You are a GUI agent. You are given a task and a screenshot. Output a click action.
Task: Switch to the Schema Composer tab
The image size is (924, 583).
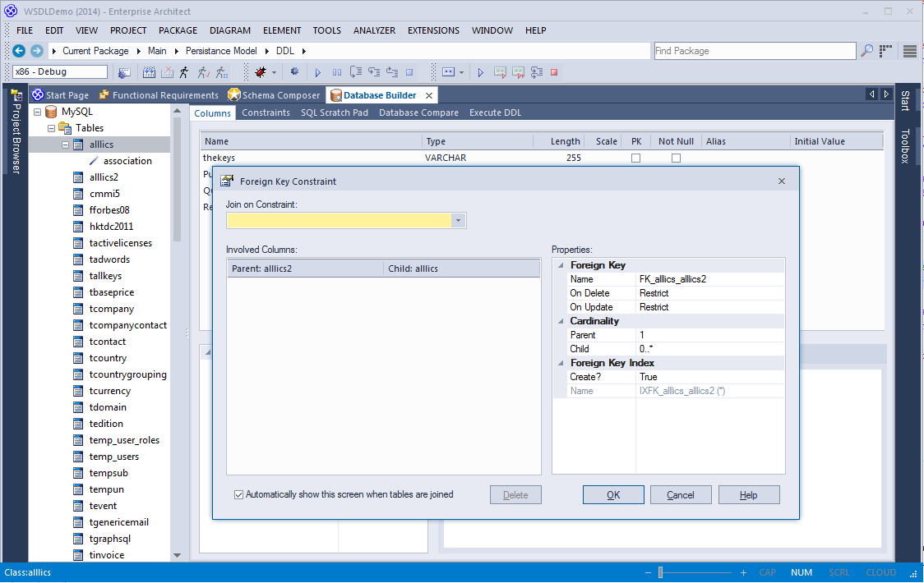pyautogui.click(x=275, y=94)
